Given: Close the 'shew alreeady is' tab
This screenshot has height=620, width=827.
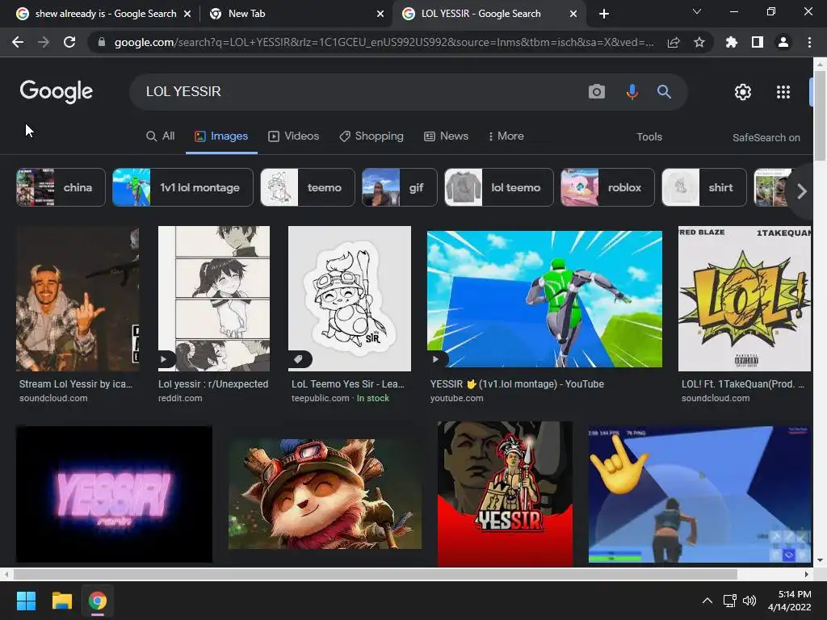Looking at the screenshot, I should click(x=187, y=14).
